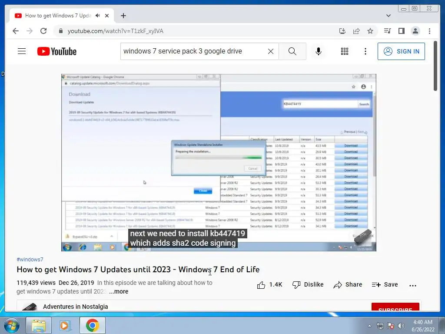Open Windows Start menu
The width and height of the screenshot is (445, 334).
(11, 325)
